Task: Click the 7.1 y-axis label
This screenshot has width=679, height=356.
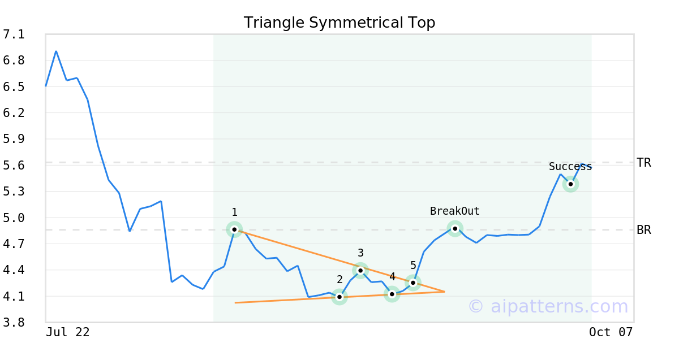Action: pos(14,34)
